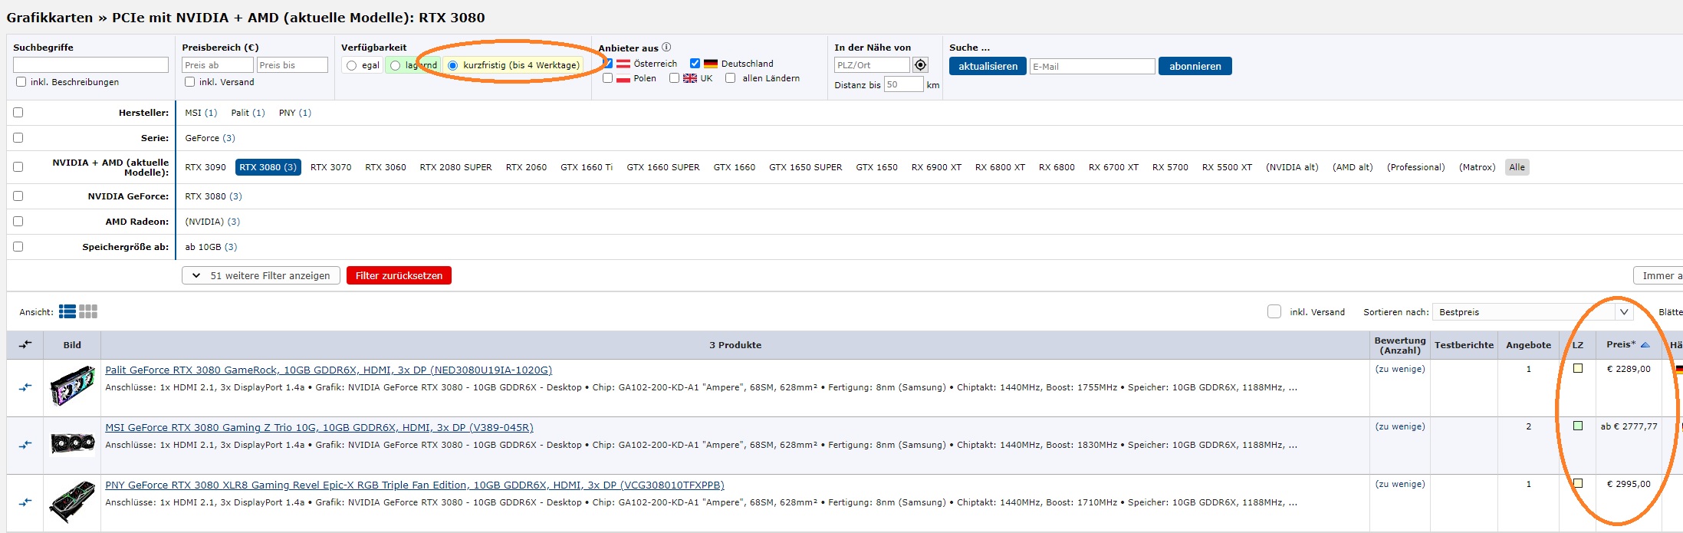Click 'Filter zurücksetzen' red button
1683x533 pixels.
pos(399,275)
